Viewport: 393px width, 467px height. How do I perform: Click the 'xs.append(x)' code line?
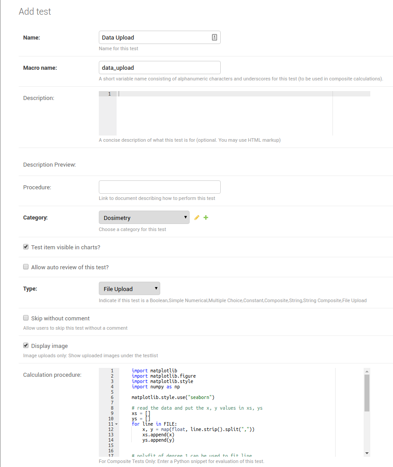click(158, 435)
